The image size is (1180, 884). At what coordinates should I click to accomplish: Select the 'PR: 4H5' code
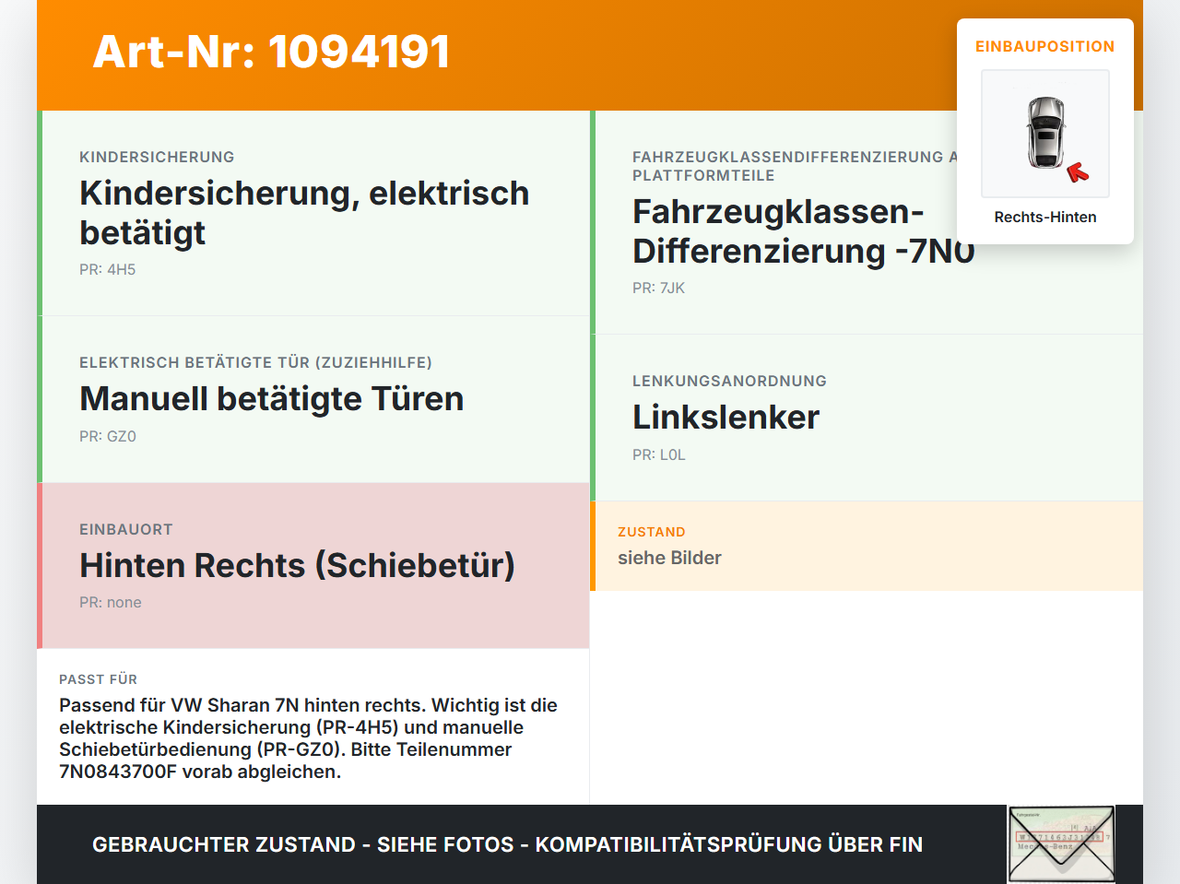(108, 269)
